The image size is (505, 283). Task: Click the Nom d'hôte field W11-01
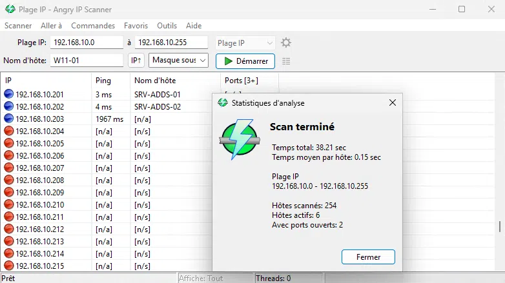point(87,61)
